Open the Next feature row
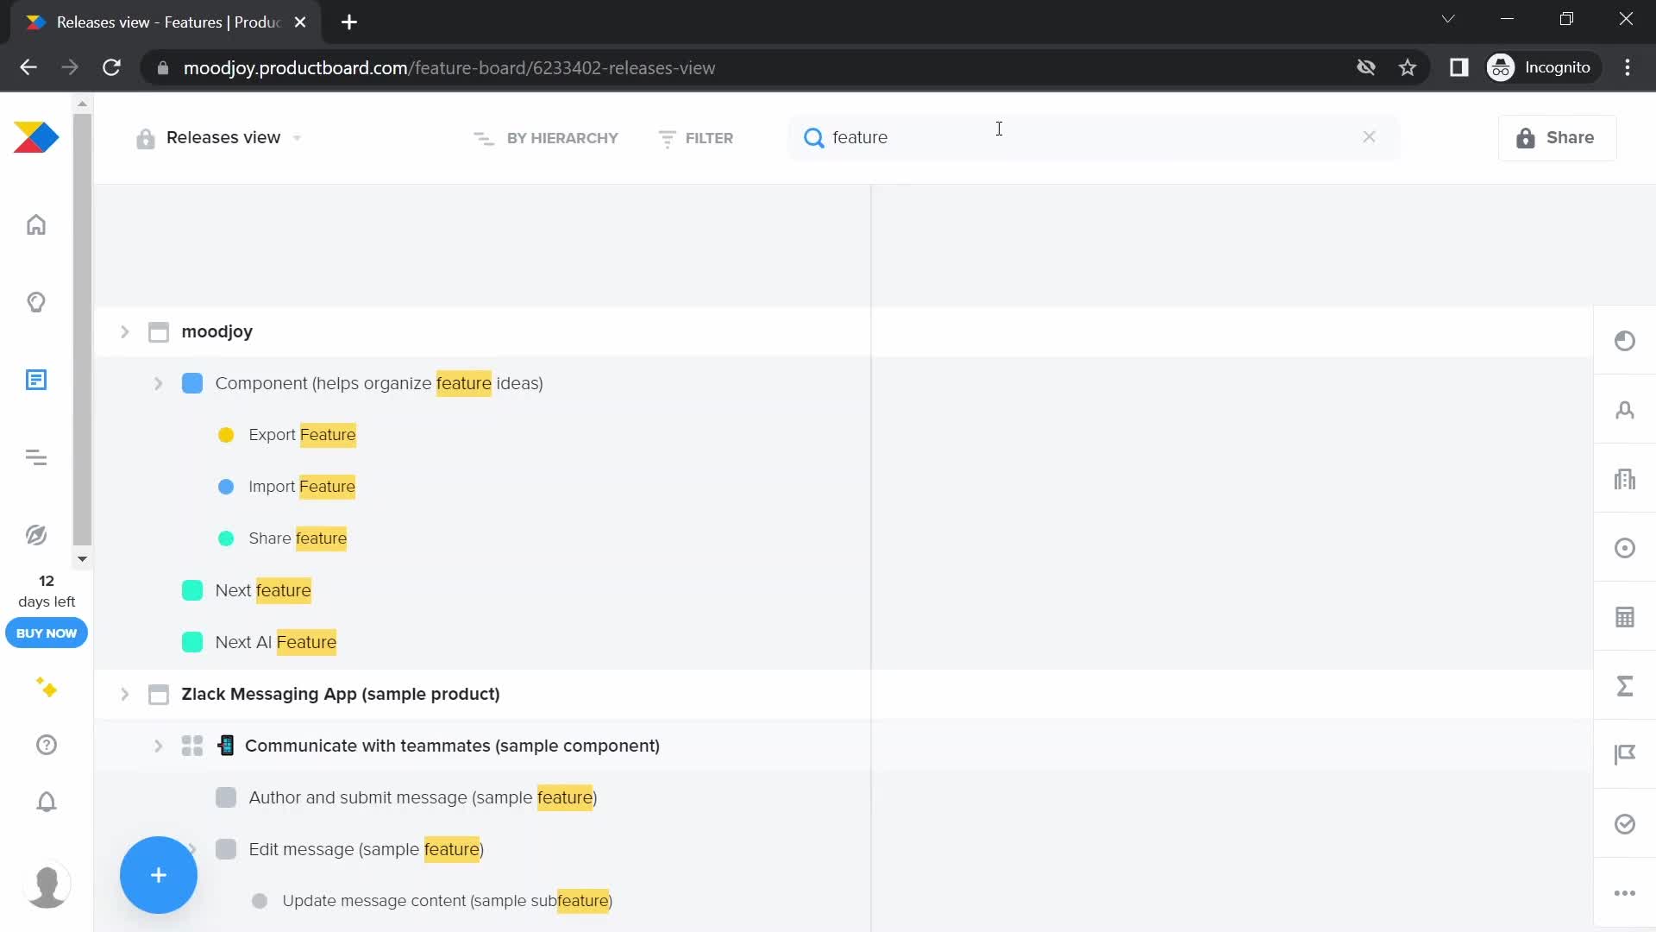Image resolution: width=1656 pixels, height=932 pixels. 263,590
